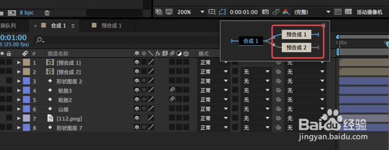This screenshot has height=150, width=389.
Task: Click the 8 bpc color depth setting
Action: (x=26, y=13)
